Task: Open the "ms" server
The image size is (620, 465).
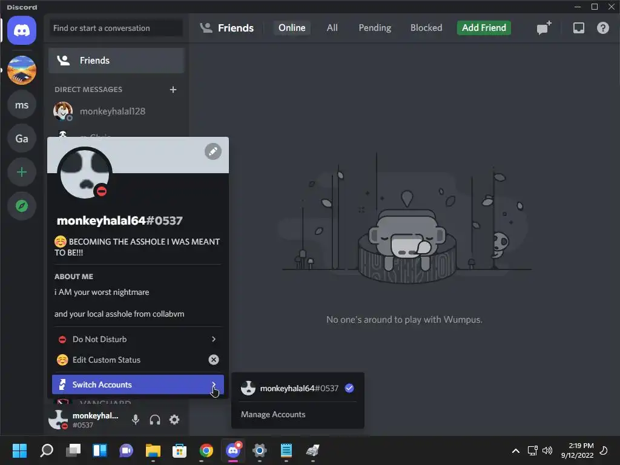Action: [22, 105]
